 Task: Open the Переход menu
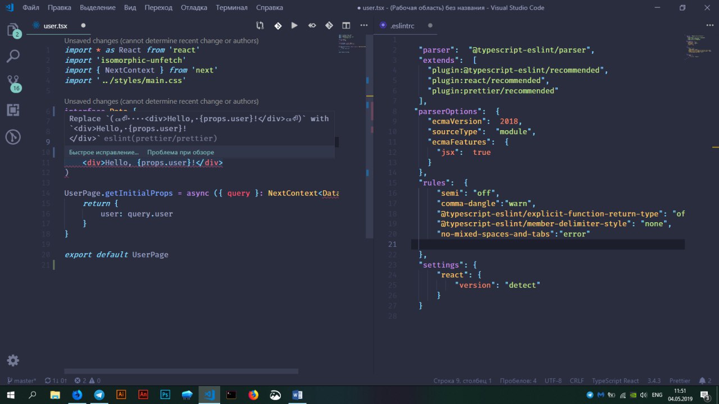click(x=158, y=8)
